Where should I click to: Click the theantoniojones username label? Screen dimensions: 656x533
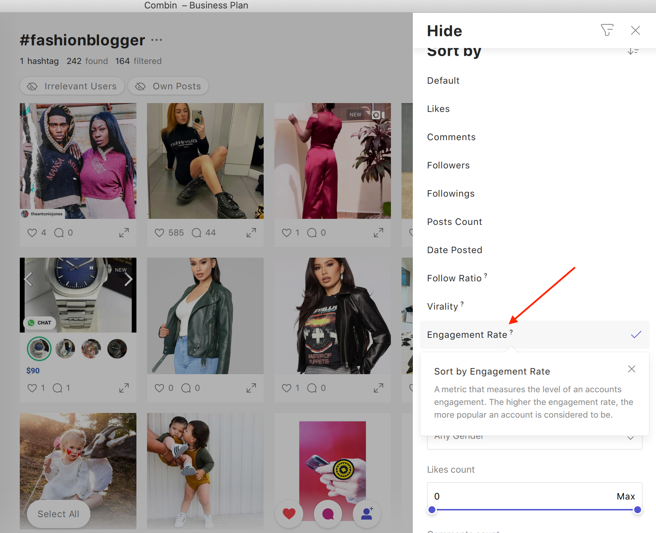(x=47, y=214)
